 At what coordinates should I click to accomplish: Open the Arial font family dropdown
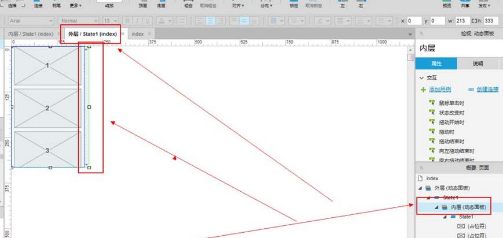click(31, 21)
